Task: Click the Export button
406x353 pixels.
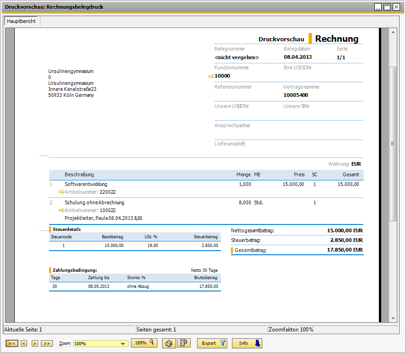Action: point(212,343)
